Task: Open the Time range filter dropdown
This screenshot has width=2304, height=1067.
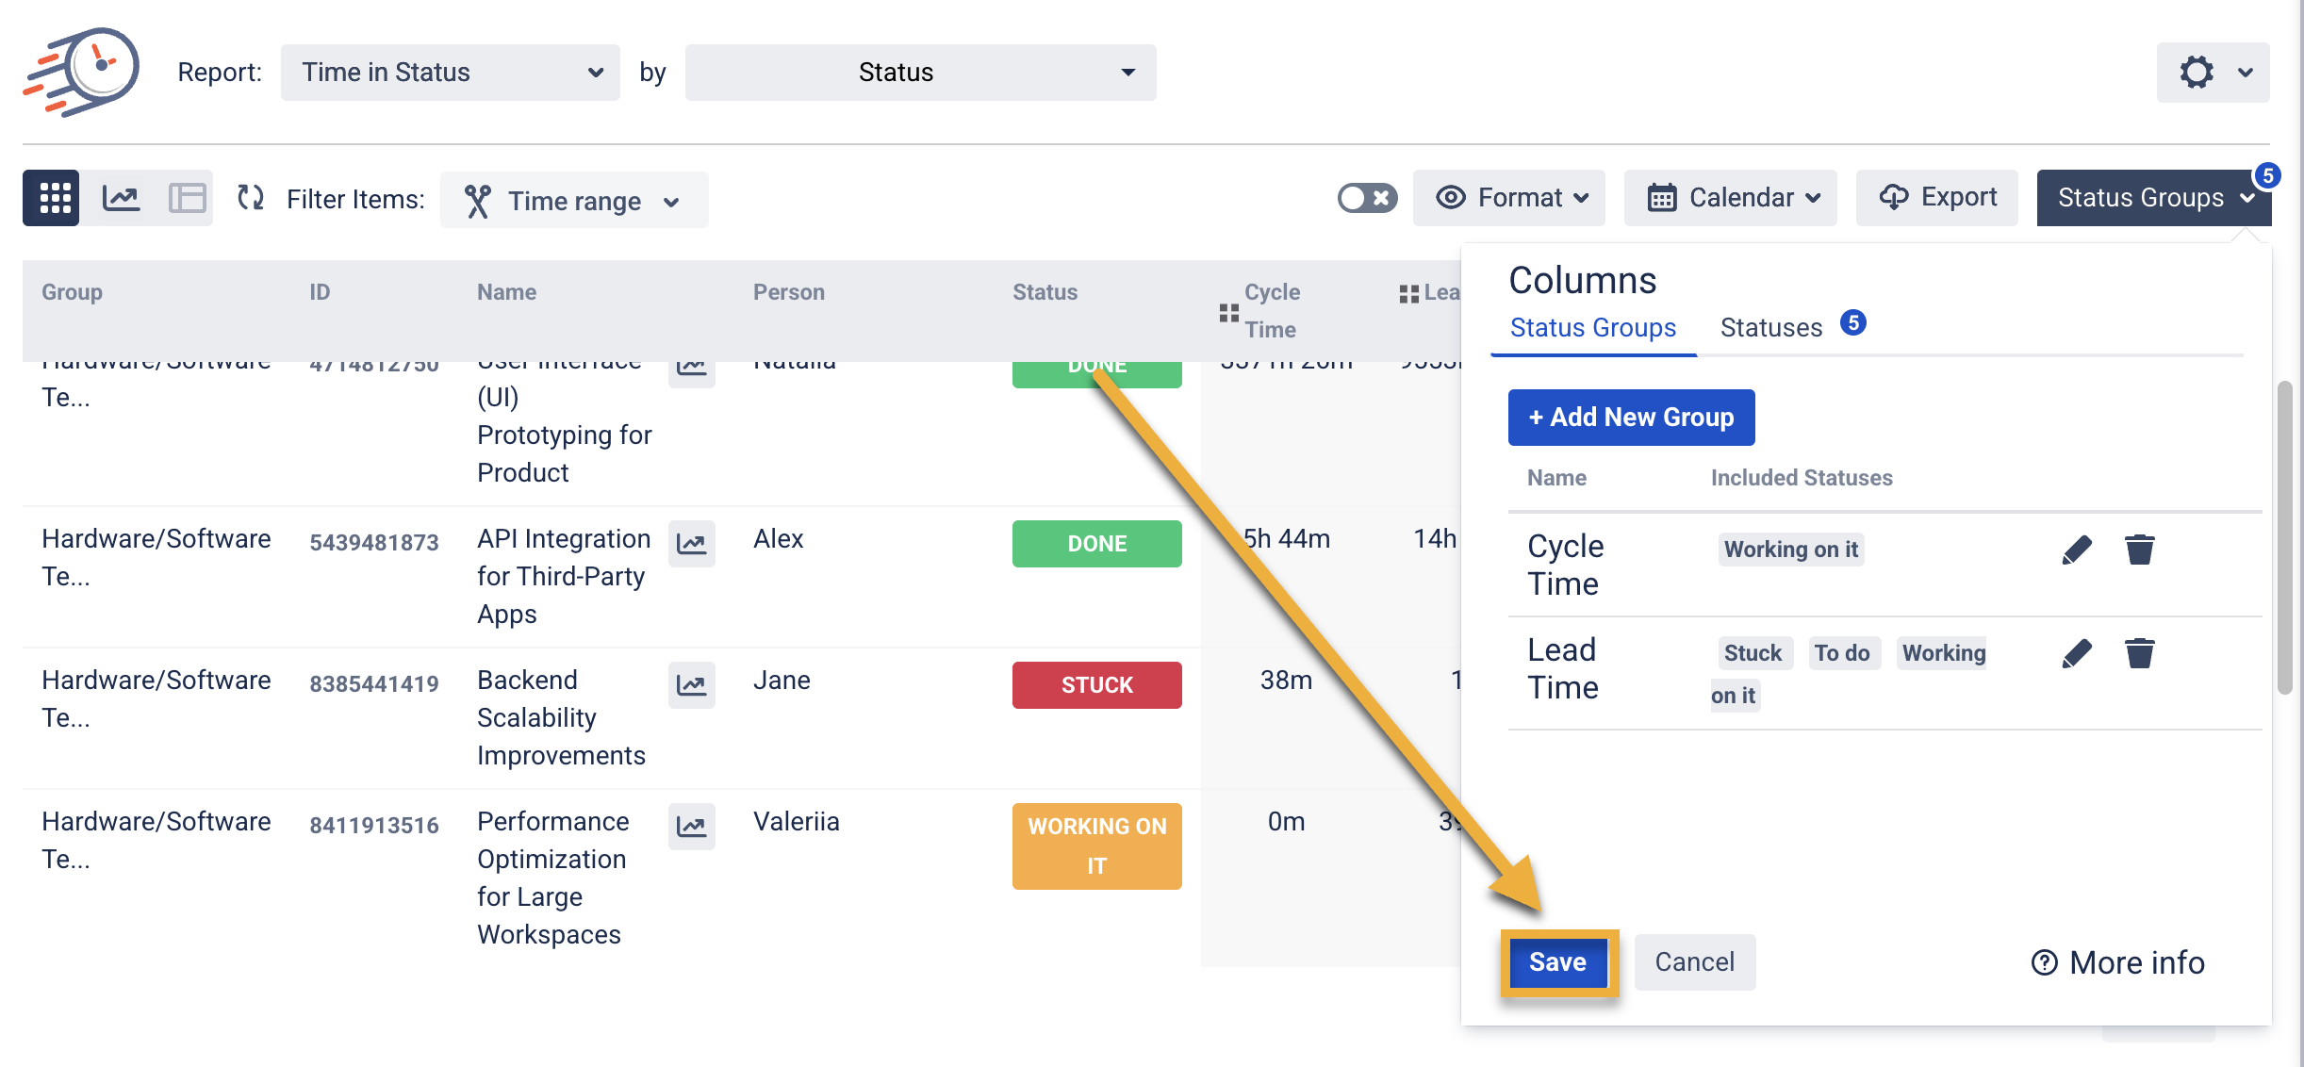Action: [573, 201]
